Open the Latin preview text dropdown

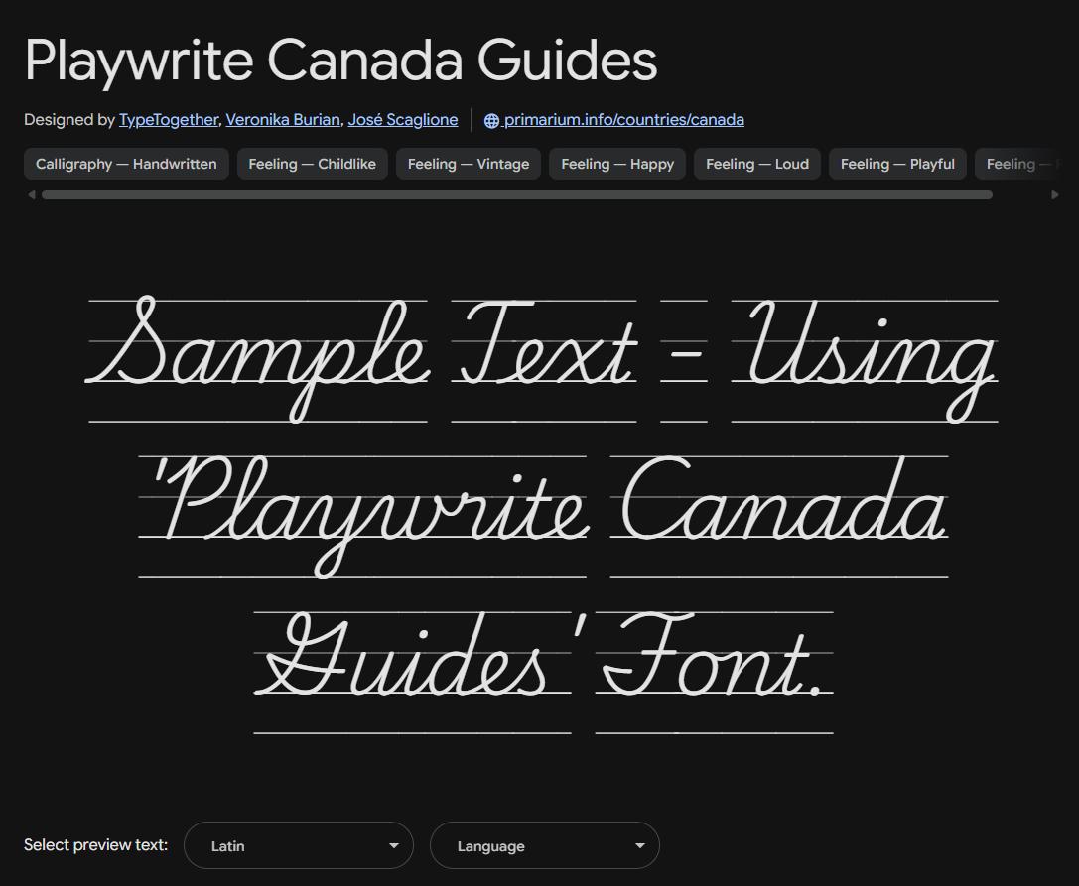click(299, 845)
